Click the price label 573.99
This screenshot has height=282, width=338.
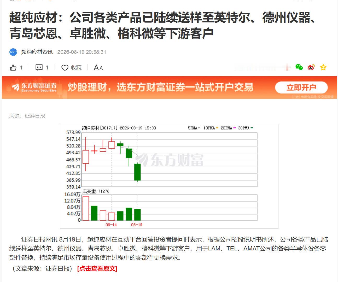[x=73, y=132]
